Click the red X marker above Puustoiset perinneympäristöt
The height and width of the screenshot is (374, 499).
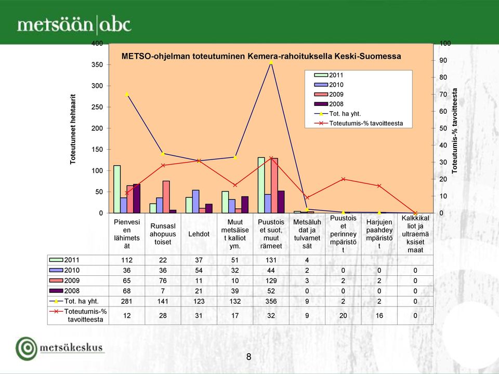343,179
